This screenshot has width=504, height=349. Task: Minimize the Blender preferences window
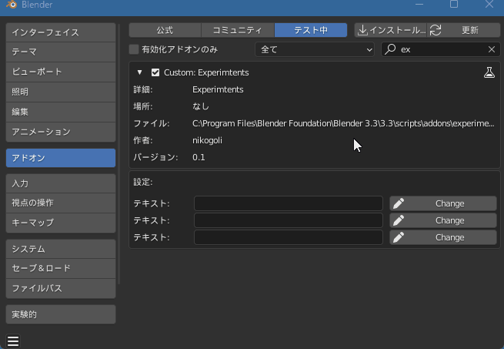pyautogui.click(x=419, y=4)
